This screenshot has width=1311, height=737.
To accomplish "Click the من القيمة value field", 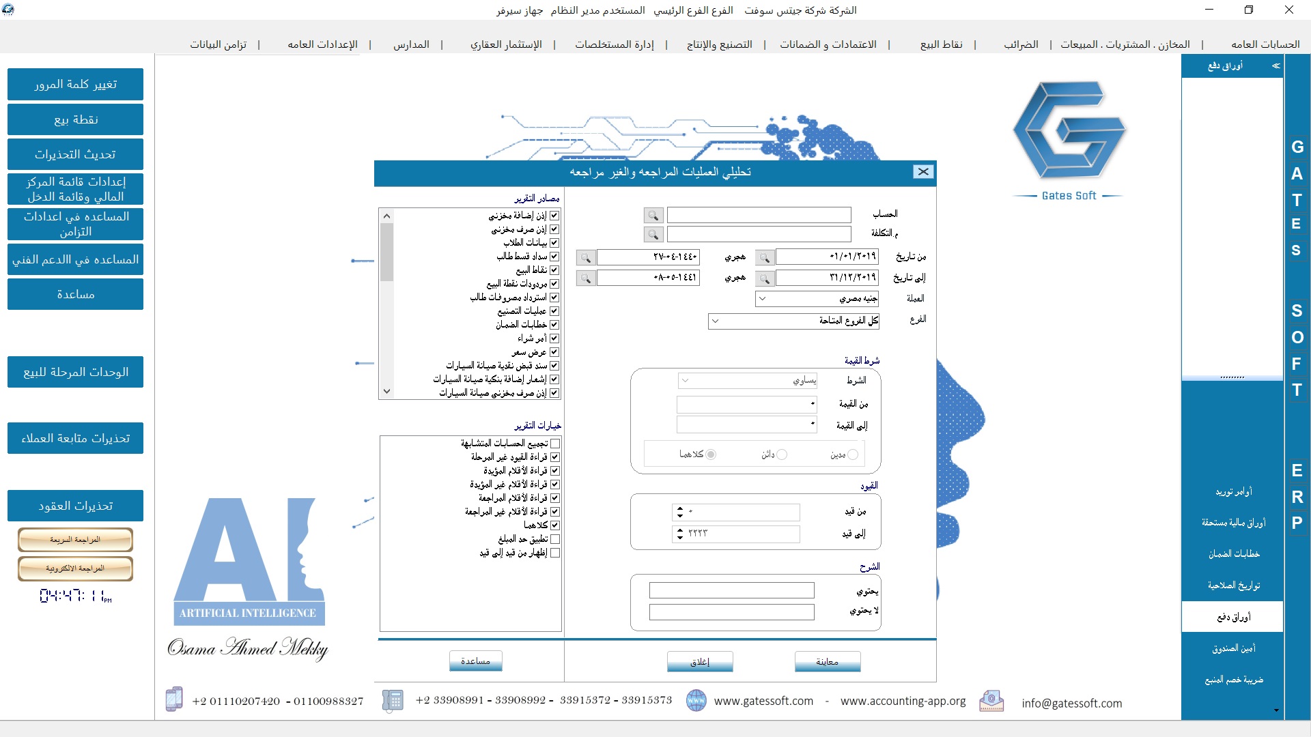I will pos(747,405).
